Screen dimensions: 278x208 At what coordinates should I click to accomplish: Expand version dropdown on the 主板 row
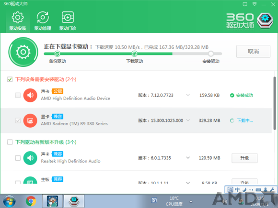click(x=188, y=183)
